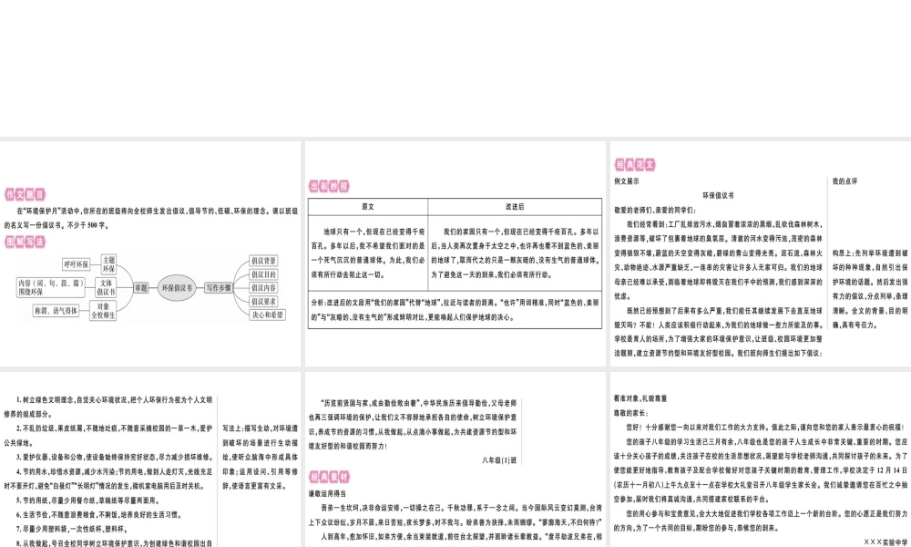Click the pink 经典素材 heading

point(330,477)
